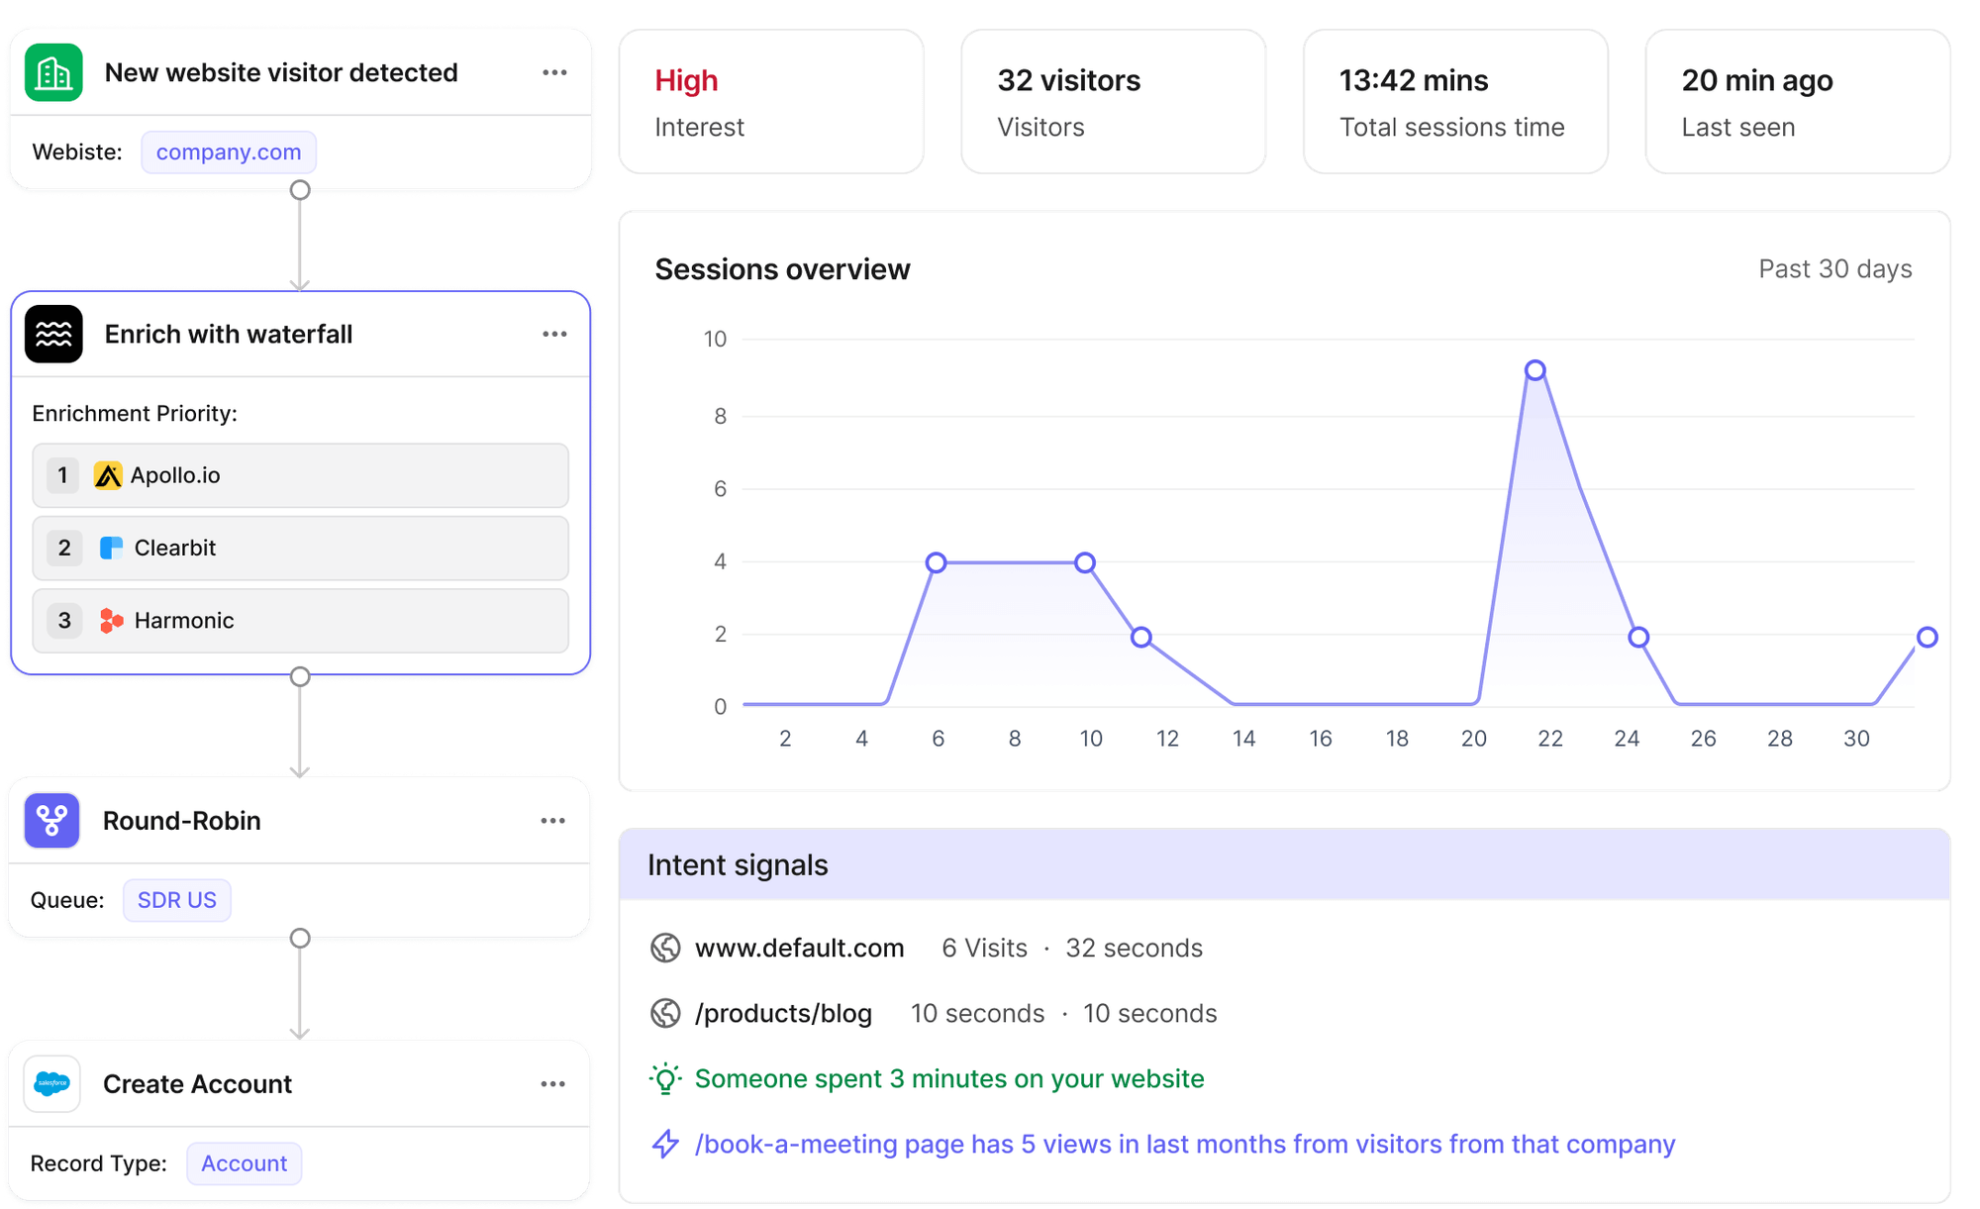Screen dimensions: 1980x1209
Task: Click the Enrich with waterfall wave icon
Action: (53, 335)
